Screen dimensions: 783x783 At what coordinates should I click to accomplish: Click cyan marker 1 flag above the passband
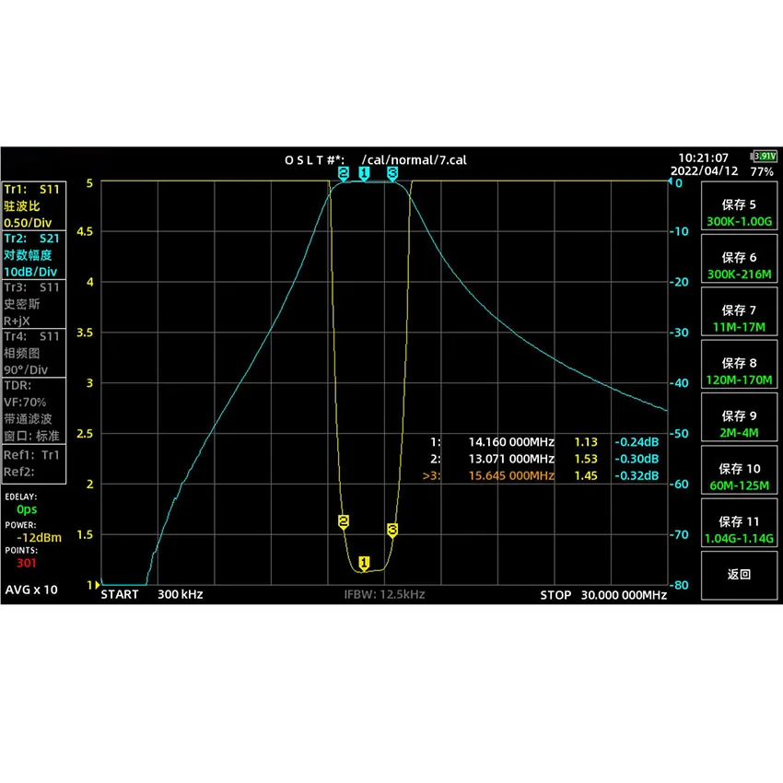364,173
